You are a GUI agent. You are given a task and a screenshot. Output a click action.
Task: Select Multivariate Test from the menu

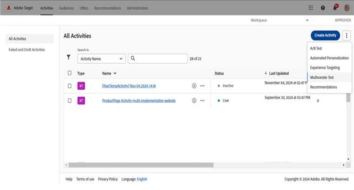(322, 77)
